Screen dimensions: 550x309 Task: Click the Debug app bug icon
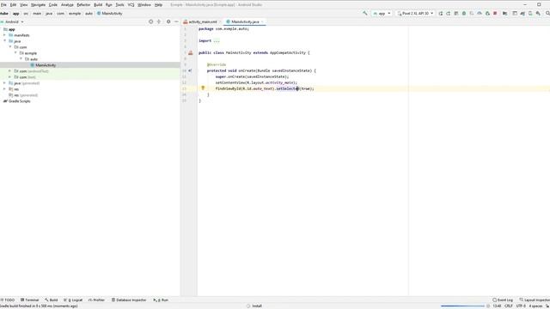(x=464, y=14)
